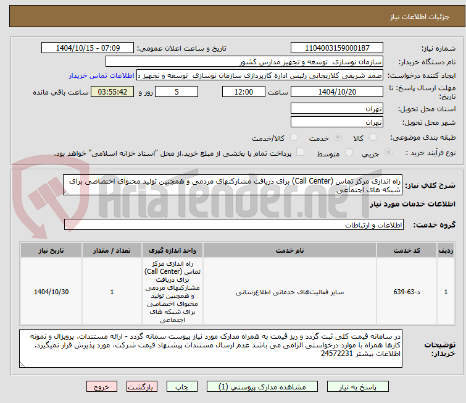Click the delivery province field تهران
Viewport: 466px width, 403px height.
[337, 108]
